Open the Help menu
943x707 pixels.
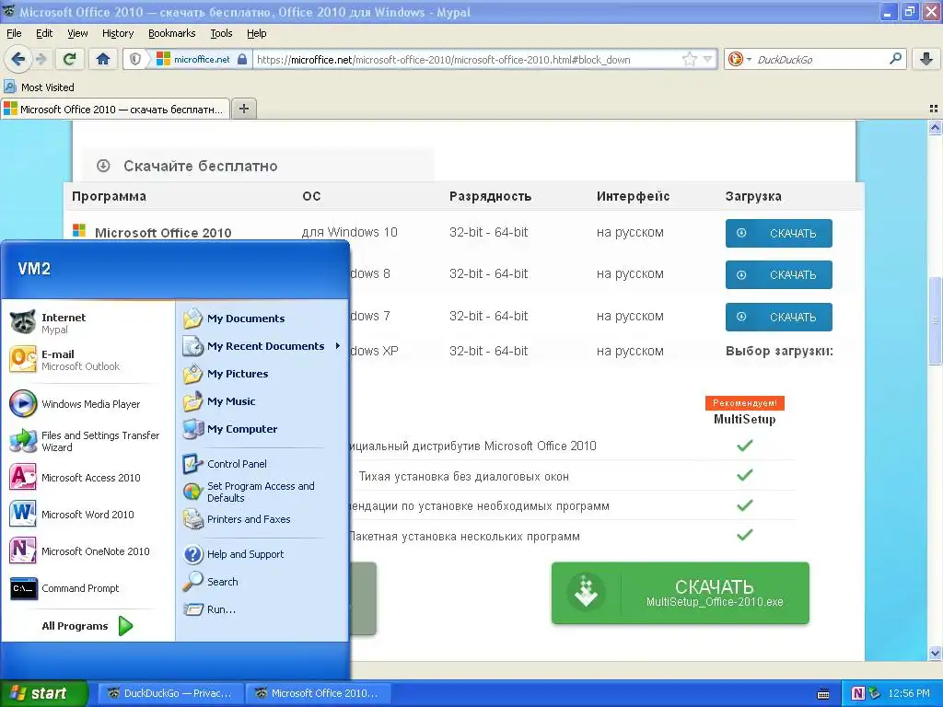click(256, 33)
